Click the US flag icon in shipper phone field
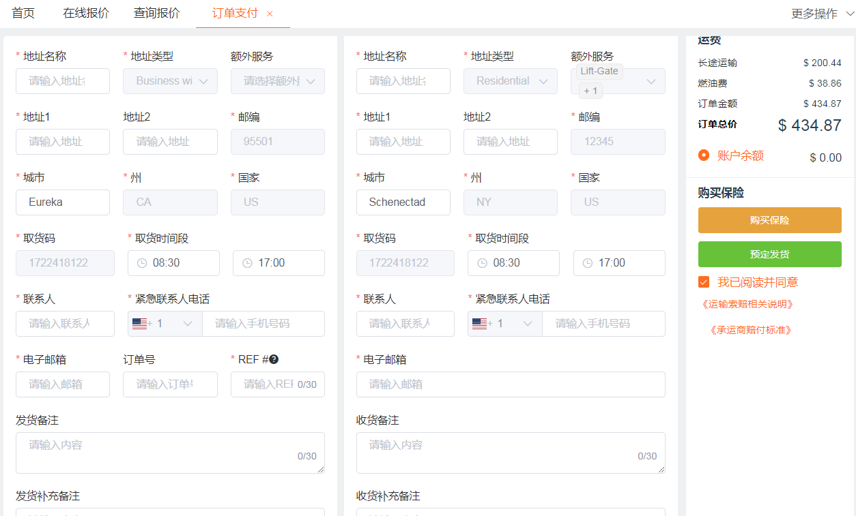This screenshot has width=856, height=516. 140,324
